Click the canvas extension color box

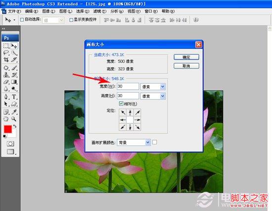(x=154, y=142)
